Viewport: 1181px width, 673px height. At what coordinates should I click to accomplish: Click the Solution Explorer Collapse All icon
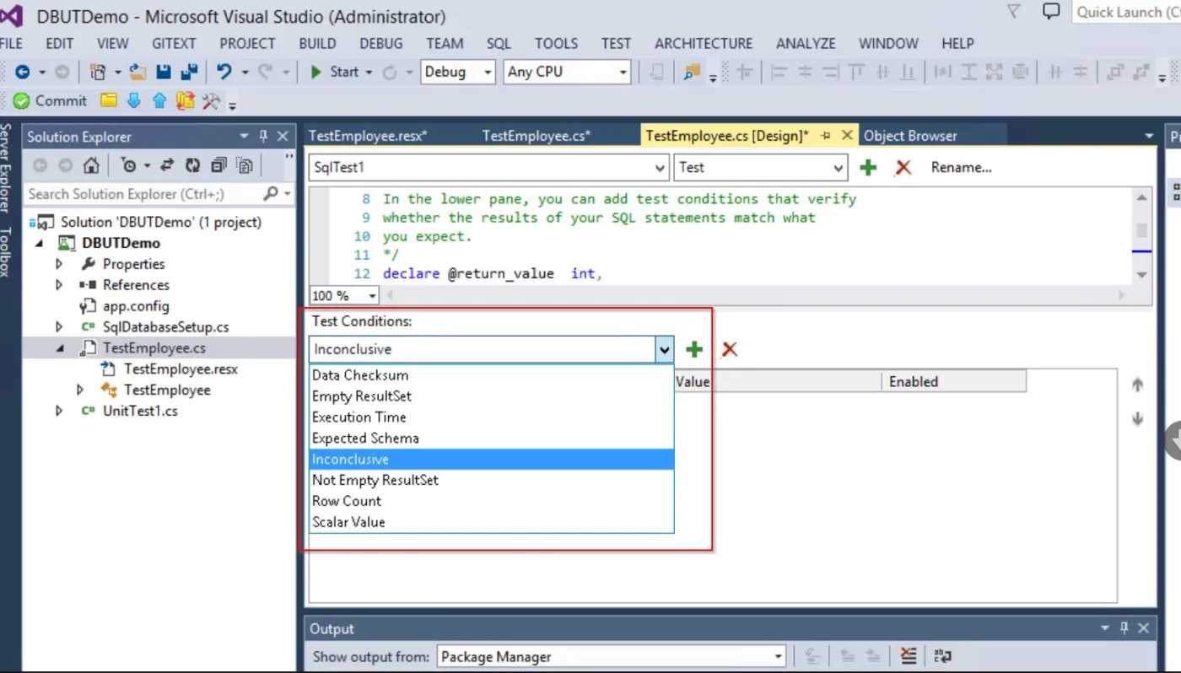click(218, 165)
